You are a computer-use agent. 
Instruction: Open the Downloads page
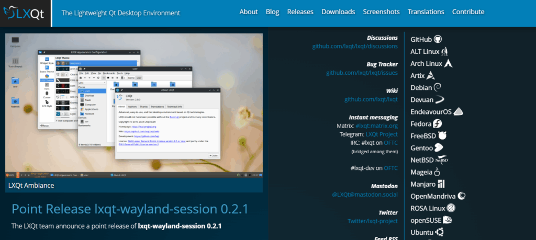[338, 12]
